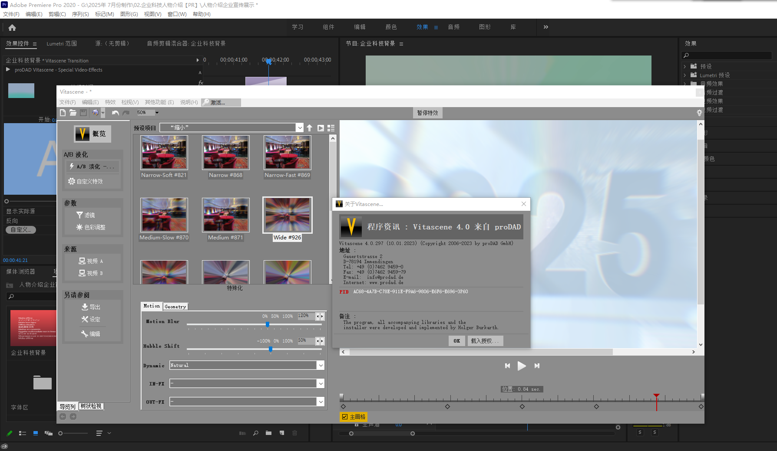Click OK in the About Vitascene dialog
The height and width of the screenshot is (451, 777).
coord(457,341)
